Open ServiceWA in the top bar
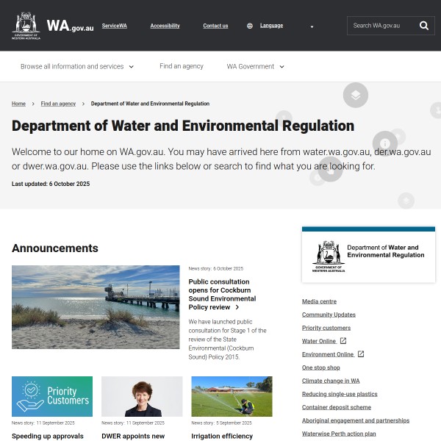The image size is (441, 441). coord(114,26)
